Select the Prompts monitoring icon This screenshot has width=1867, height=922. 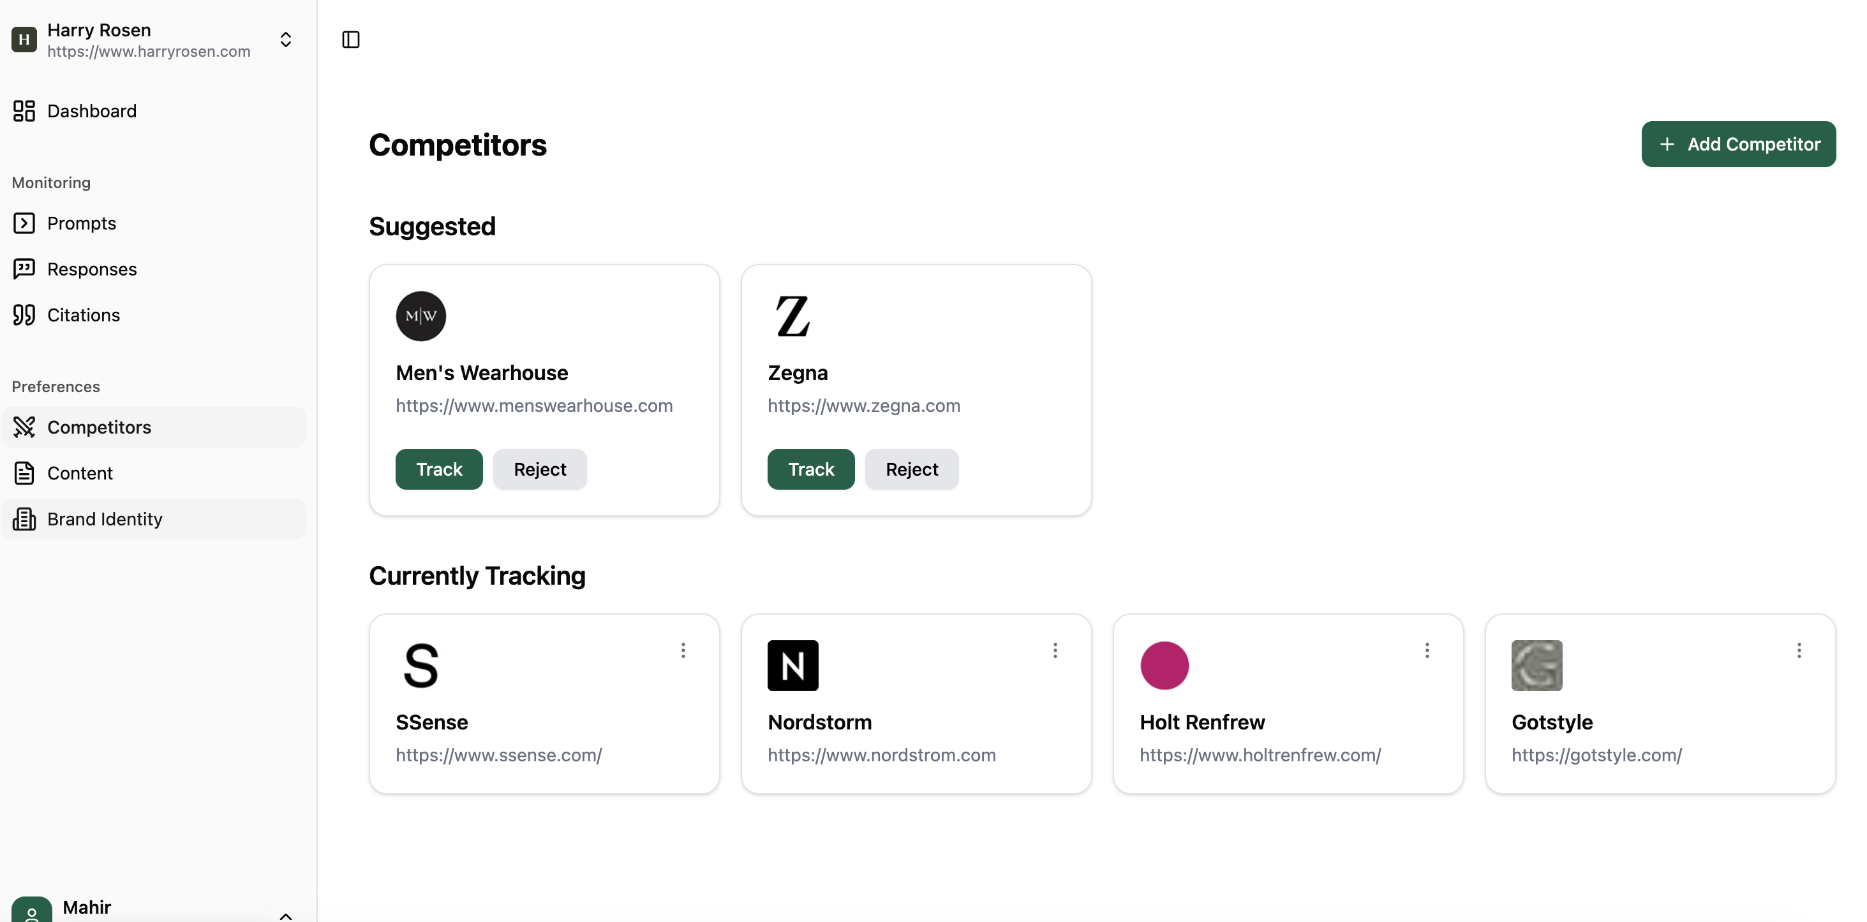click(25, 223)
